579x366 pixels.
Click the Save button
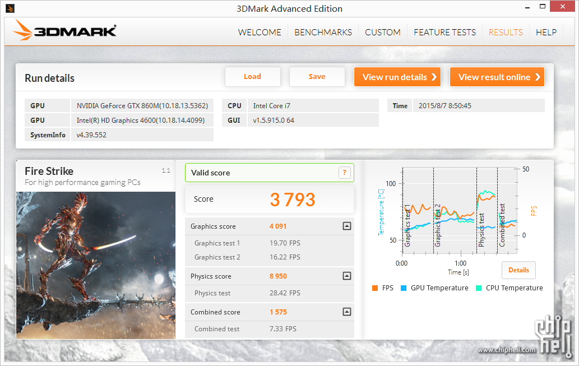[x=317, y=76]
